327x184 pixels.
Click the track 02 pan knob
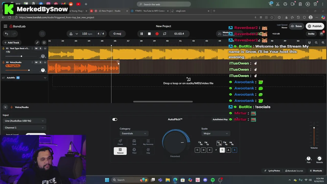(43, 70)
